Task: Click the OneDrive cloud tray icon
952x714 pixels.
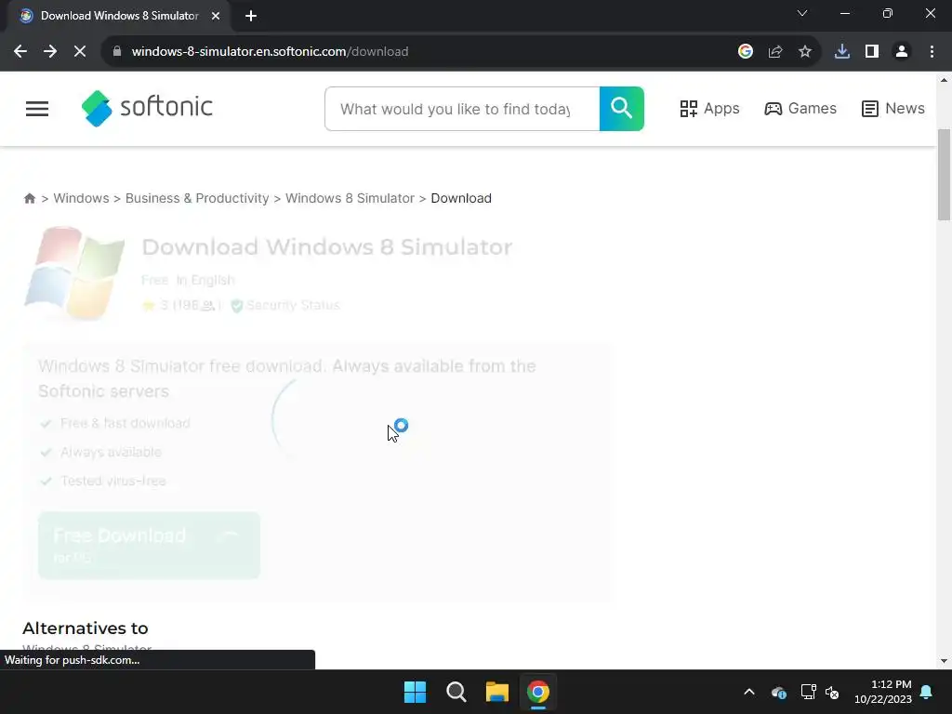Action: pos(779,692)
